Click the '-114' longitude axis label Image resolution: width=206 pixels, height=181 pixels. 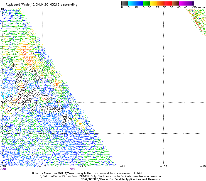click(83, 167)
